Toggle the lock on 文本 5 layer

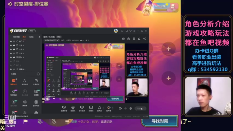(14, 45)
